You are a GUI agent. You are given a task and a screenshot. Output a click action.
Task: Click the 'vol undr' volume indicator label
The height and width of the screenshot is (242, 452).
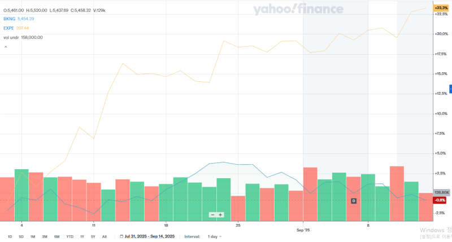pyautogui.click(x=11, y=37)
